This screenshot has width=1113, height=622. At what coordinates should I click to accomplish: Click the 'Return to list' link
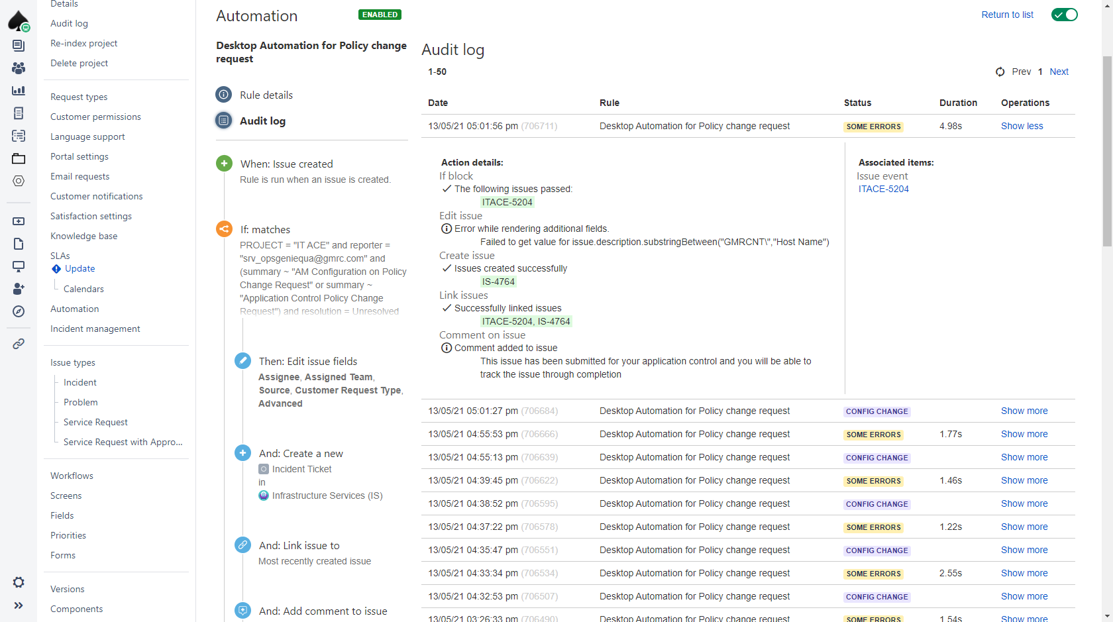tap(1007, 14)
